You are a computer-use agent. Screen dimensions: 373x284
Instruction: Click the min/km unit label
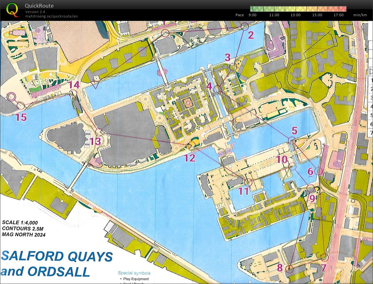tap(360, 15)
